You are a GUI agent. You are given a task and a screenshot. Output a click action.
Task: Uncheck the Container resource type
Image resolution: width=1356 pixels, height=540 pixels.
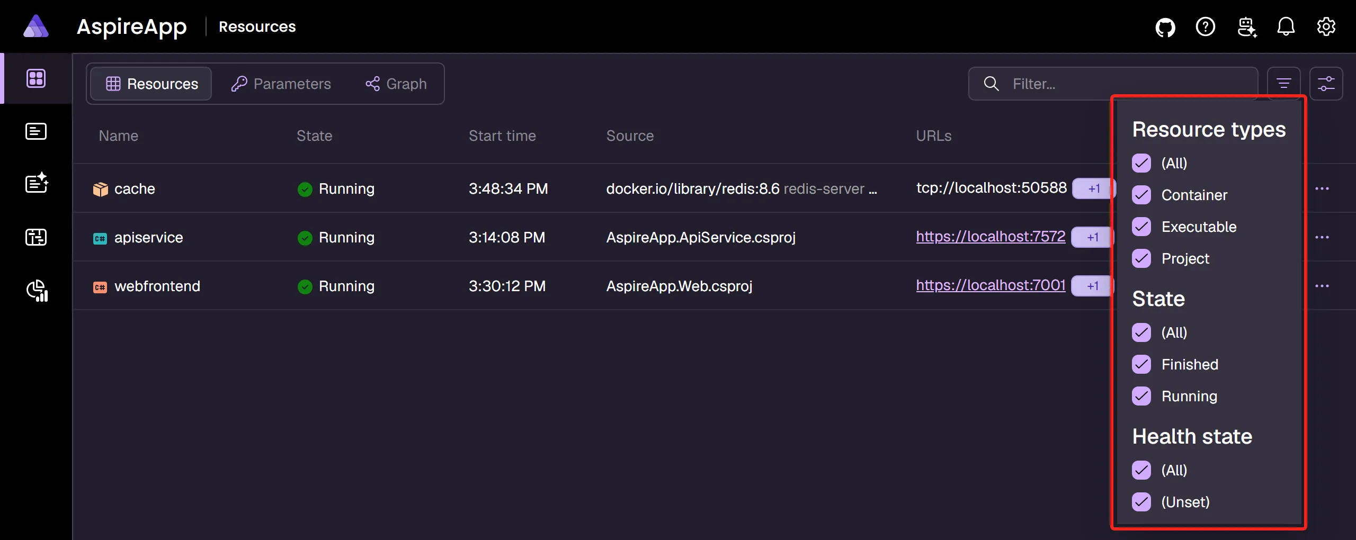pyautogui.click(x=1141, y=195)
